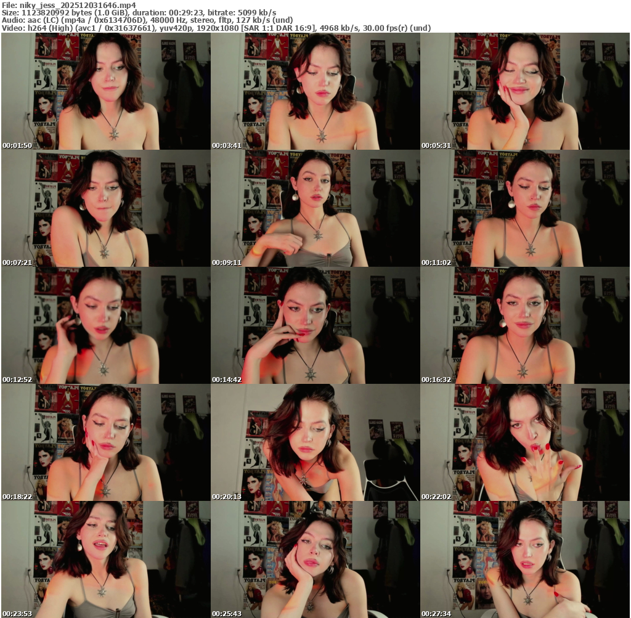Click the Size line showing 1.0 GiB
The width and height of the screenshot is (631, 618).
(x=139, y=12)
